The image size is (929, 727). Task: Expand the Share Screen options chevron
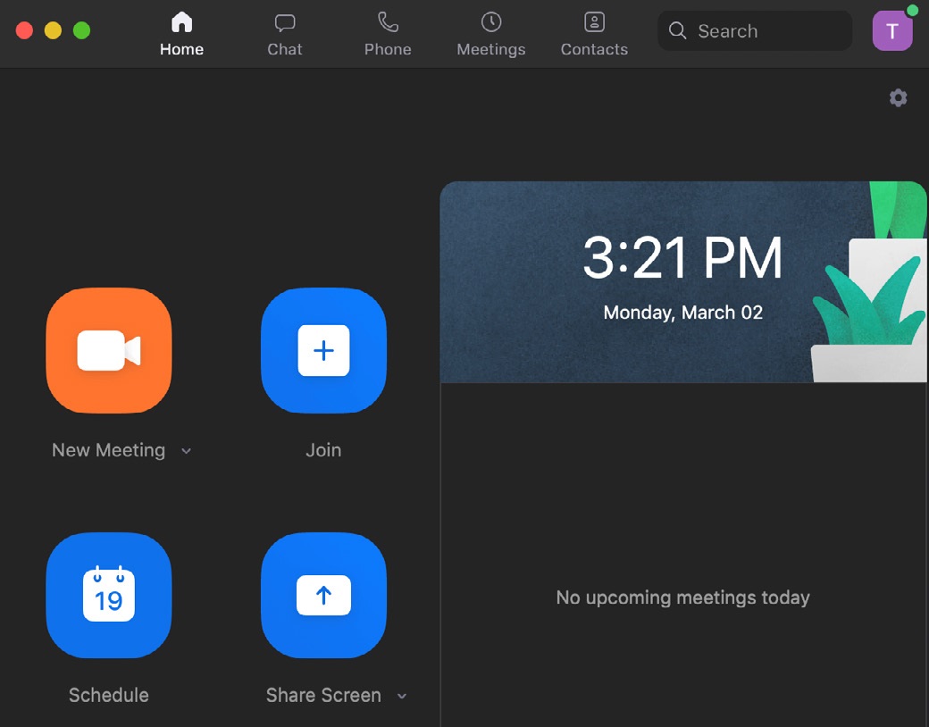point(402,696)
